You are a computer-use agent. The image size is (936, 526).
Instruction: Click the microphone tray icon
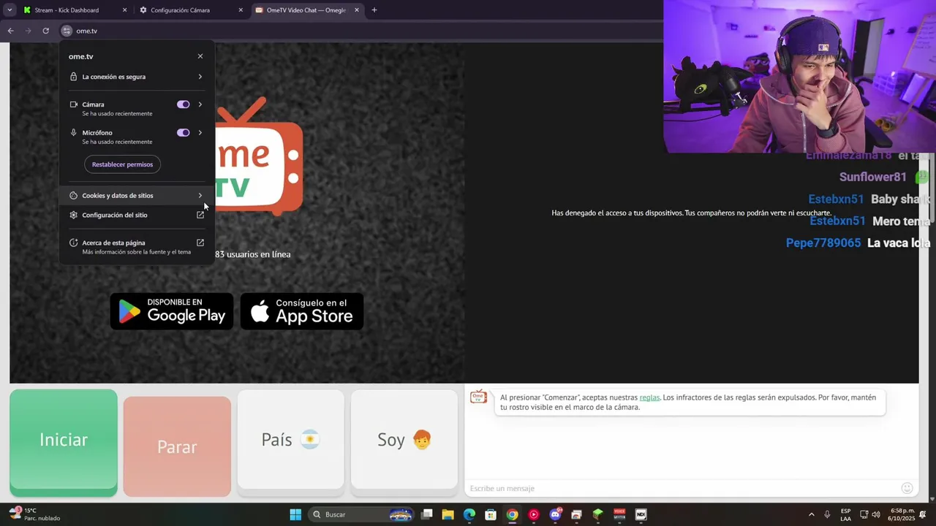(x=827, y=514)
